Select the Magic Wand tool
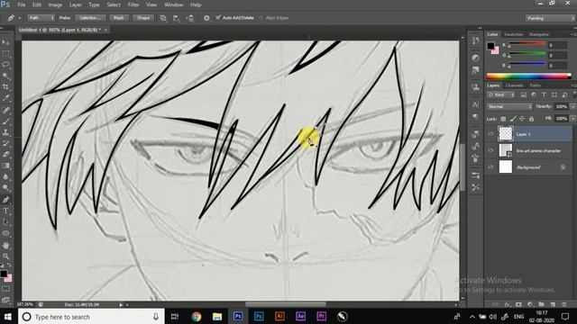This screenshot has height=324, width=577. 5,76
